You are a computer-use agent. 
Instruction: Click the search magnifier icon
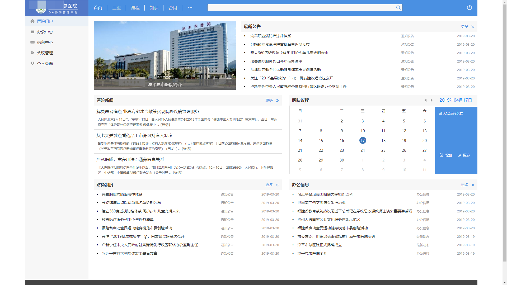(x=398, y=8)
